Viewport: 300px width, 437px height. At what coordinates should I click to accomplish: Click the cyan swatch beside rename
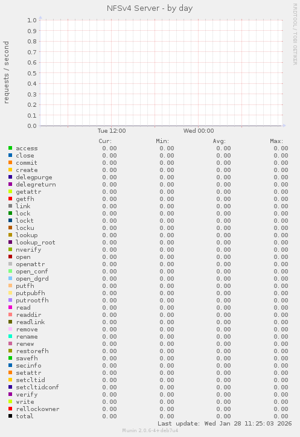[10, 336]
